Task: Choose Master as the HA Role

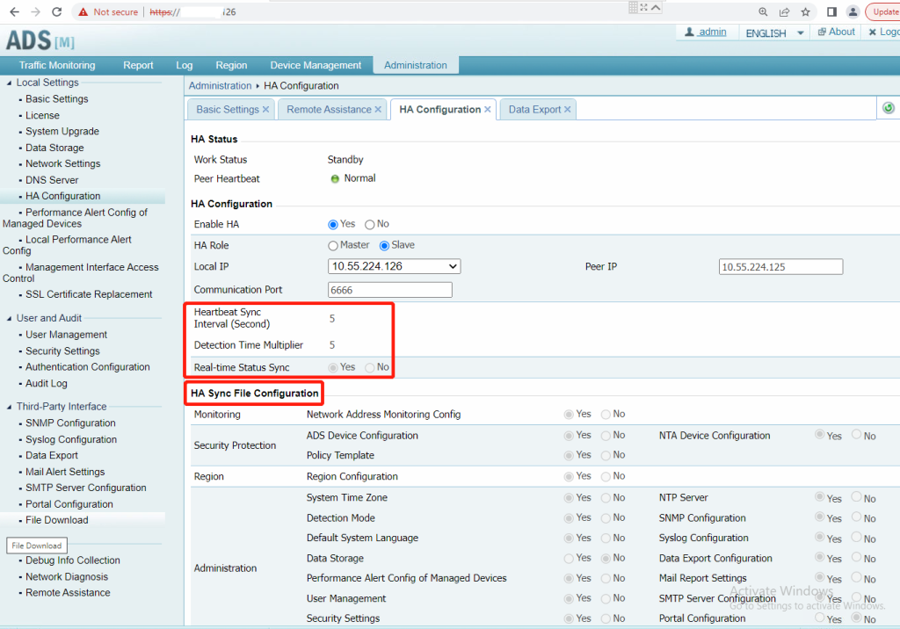Action: pos(333,246)
